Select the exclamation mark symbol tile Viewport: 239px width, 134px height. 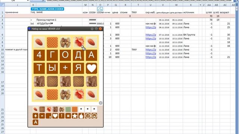point(62,116)
